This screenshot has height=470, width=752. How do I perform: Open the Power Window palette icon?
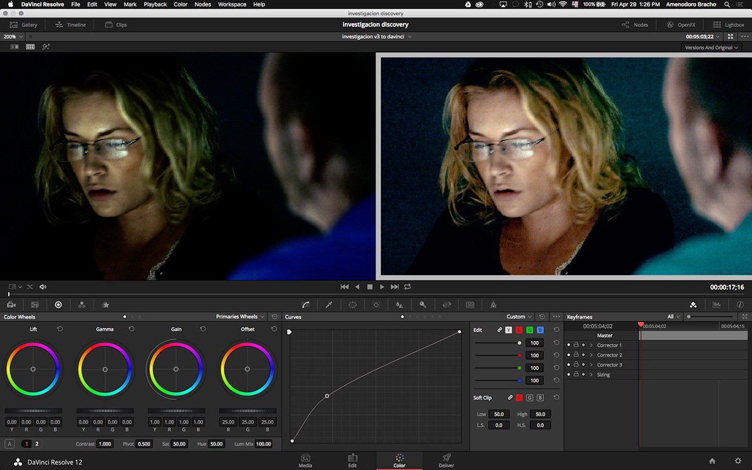(353, 305)
